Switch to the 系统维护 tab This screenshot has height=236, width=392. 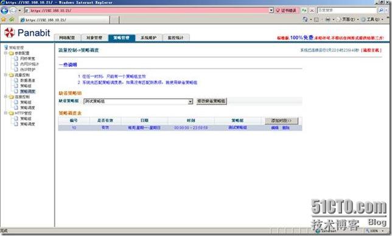point(149,38)
